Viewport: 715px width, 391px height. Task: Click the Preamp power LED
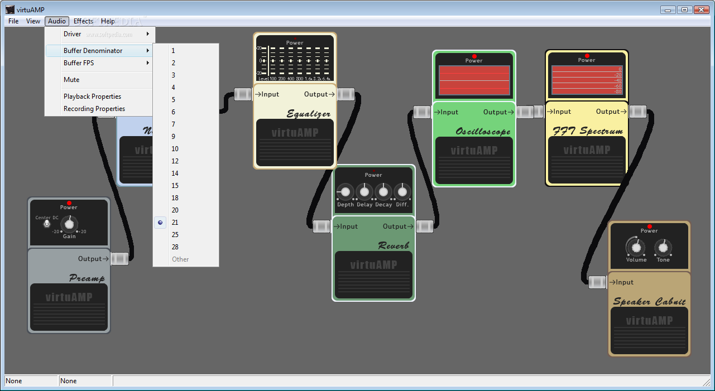click(x=69, y=203)
